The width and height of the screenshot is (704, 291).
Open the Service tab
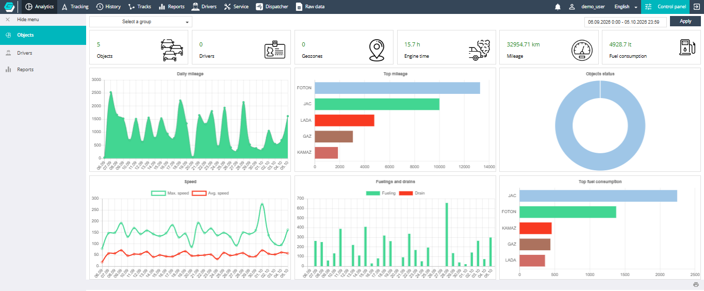237,7
